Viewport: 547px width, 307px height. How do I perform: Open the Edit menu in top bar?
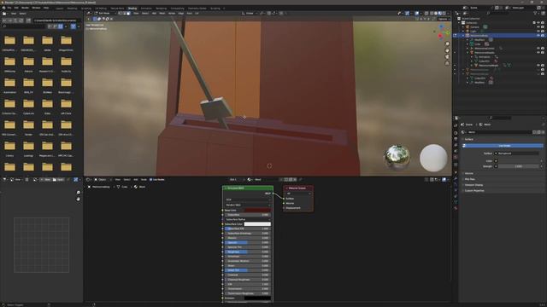(x=16, y=8)
